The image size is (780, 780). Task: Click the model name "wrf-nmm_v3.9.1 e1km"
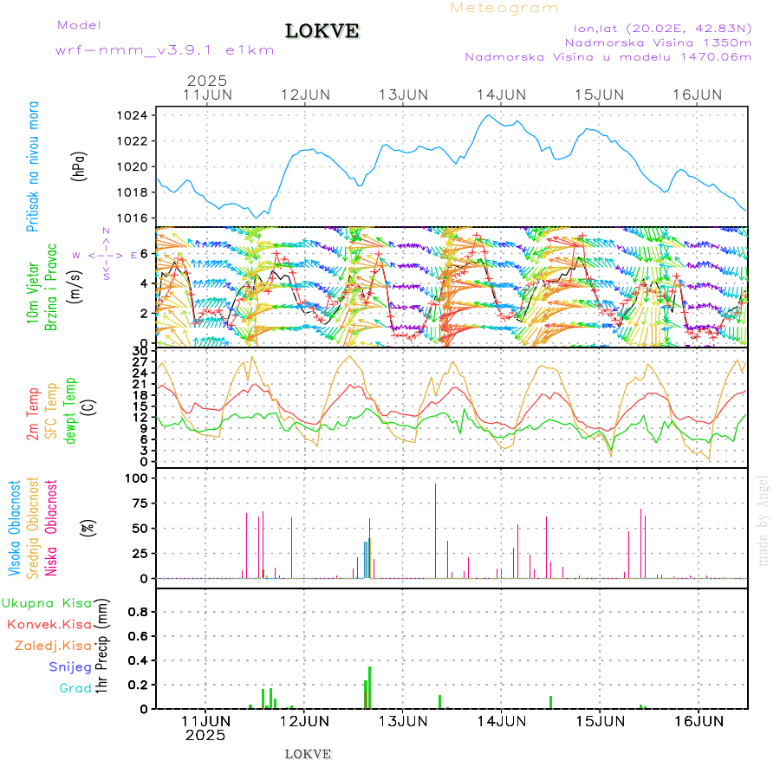tap(165, 50)
